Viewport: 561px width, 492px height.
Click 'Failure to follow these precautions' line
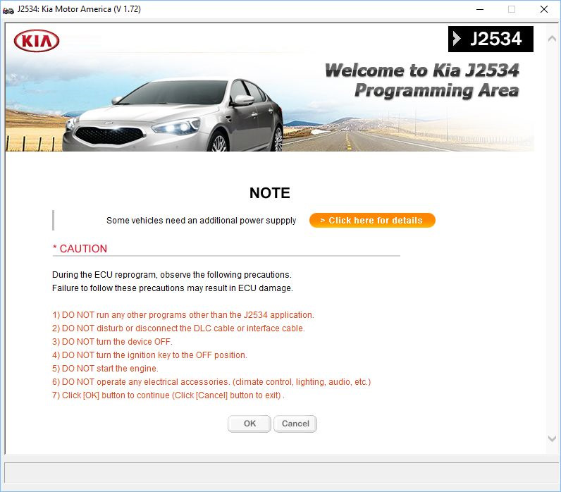pyautogui.click(x=173, y=288)
